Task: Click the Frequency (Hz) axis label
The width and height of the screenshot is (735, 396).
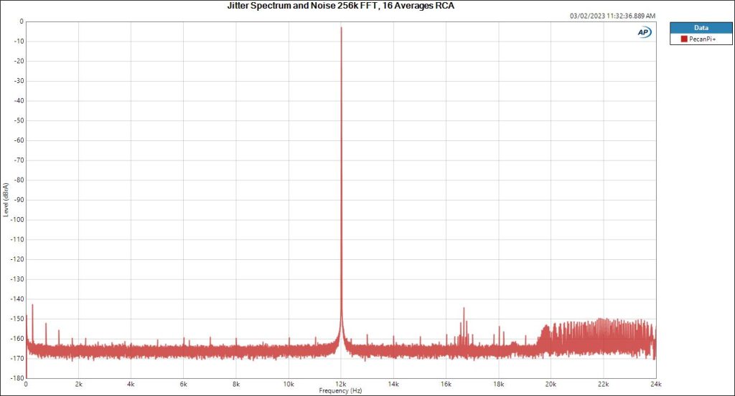Action: click(341, 391)
